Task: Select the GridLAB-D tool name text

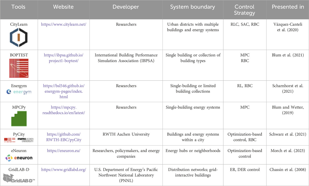Action: coord(19,170)
